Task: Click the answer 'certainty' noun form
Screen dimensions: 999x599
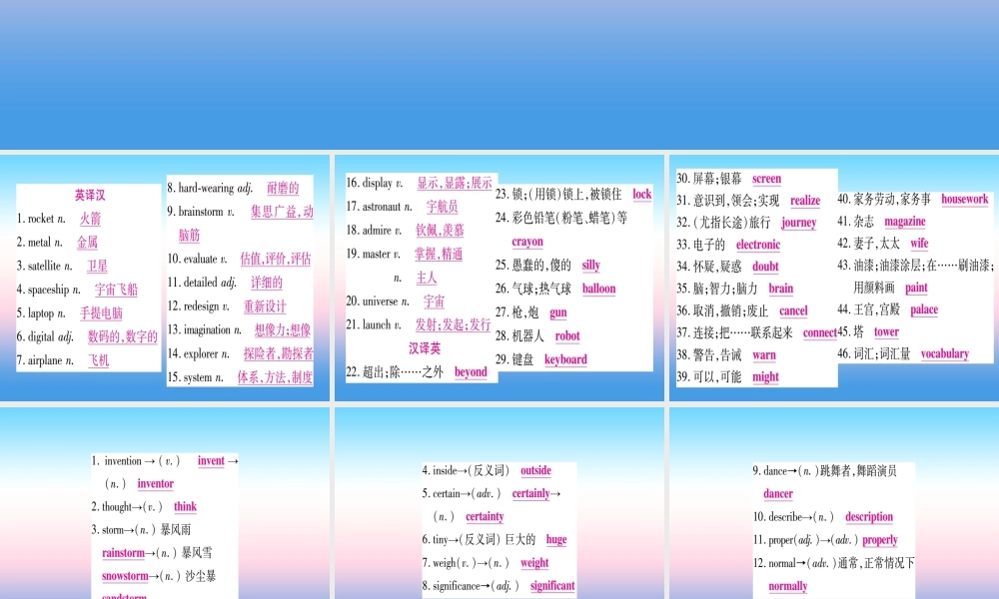Action: [485, 517]
